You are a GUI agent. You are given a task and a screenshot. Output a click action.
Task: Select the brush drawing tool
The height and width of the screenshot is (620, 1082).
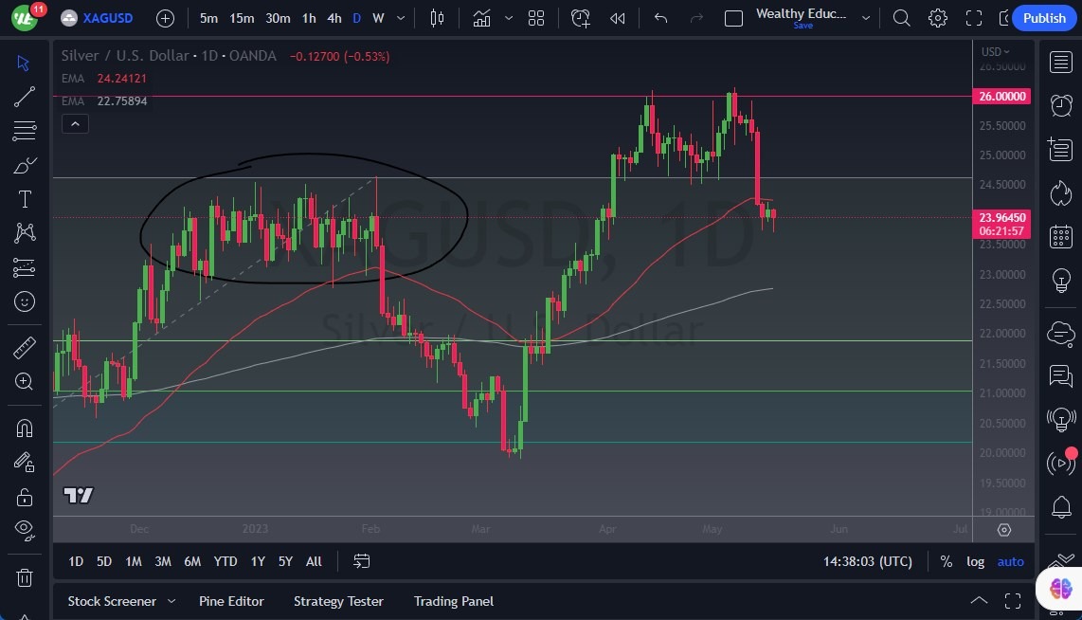click(24, 165)
